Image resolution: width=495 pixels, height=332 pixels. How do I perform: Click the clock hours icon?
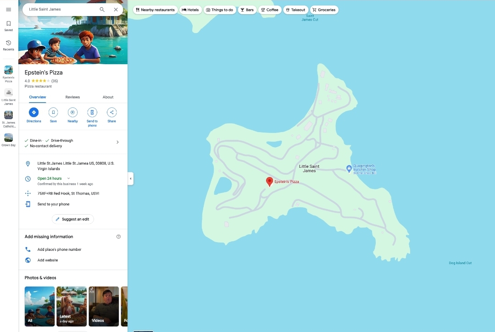point(28,179)
